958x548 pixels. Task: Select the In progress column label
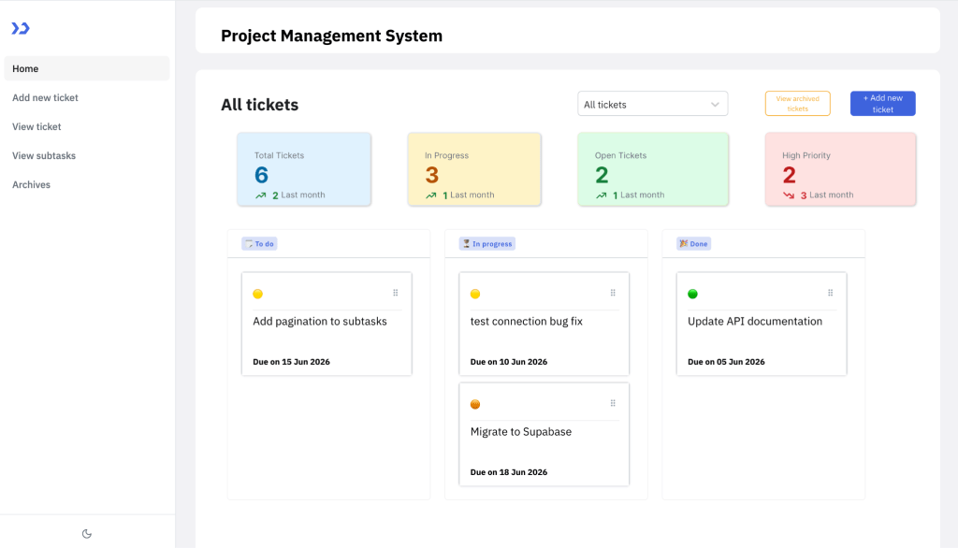(486, 244)
